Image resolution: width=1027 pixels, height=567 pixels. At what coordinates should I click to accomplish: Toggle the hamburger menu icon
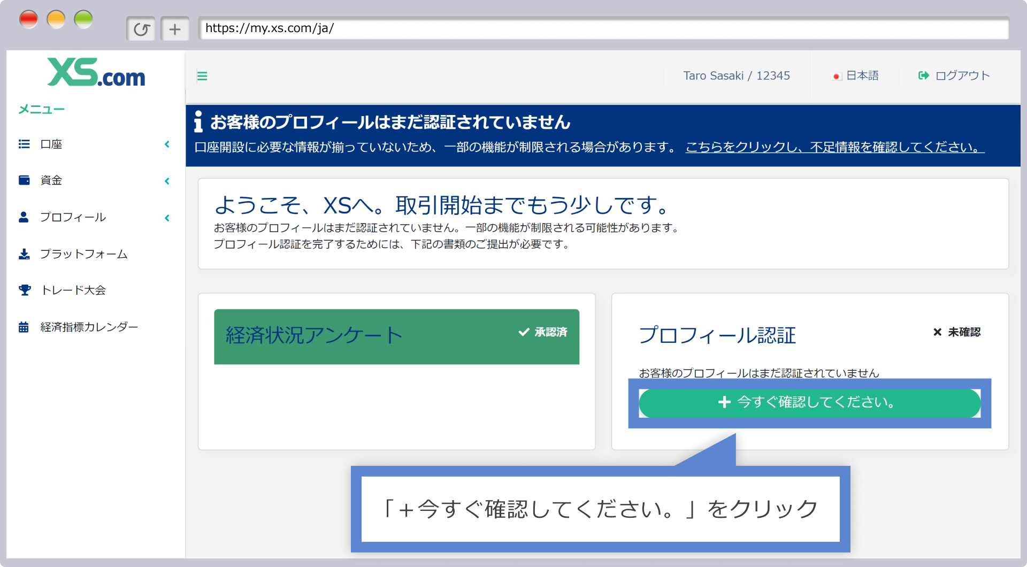(x=202, y=76)
